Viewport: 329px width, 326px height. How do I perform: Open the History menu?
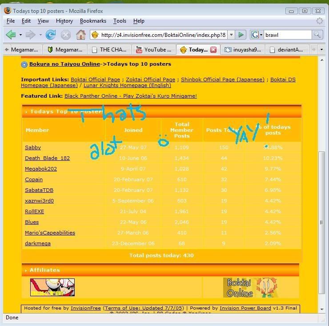click(x=64, y=21)
